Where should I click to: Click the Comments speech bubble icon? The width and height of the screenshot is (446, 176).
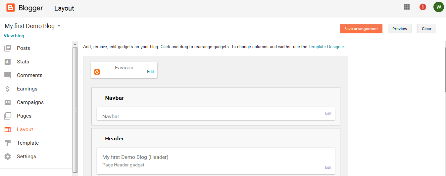point(8,75)
